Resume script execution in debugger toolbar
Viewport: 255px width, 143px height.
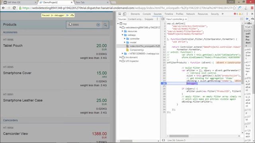click(247, 19)
